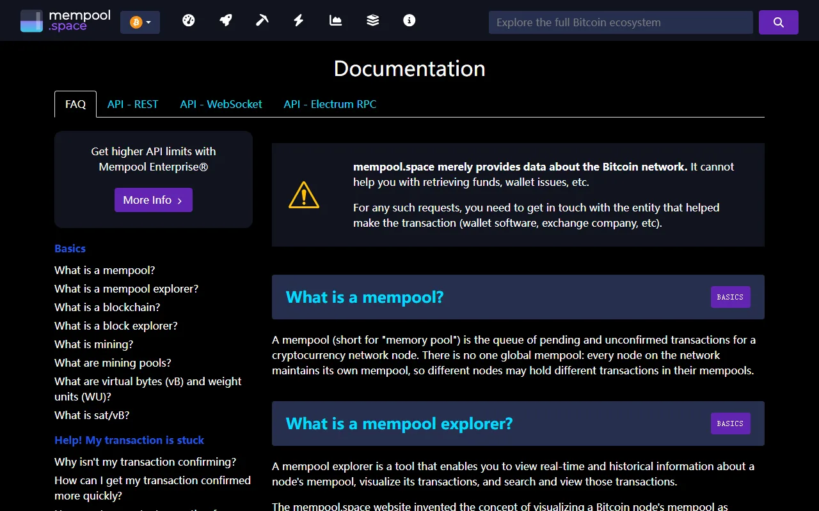Screen dimensions: 819x511
Task: Click the What is a mempool explorer? heading
Action: 399,423
